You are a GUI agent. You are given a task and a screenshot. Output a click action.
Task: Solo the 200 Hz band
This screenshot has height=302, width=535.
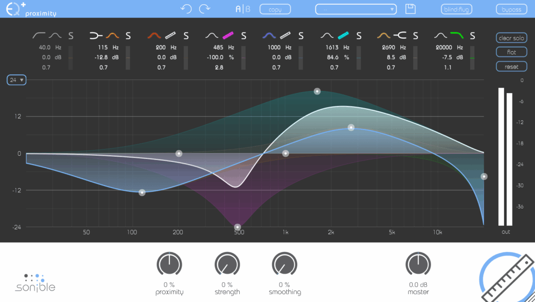(186, 36)
